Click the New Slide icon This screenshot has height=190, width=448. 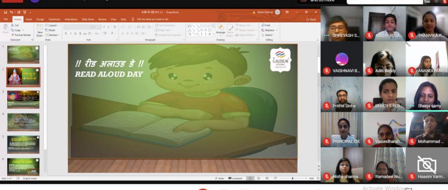coord(40,30)
